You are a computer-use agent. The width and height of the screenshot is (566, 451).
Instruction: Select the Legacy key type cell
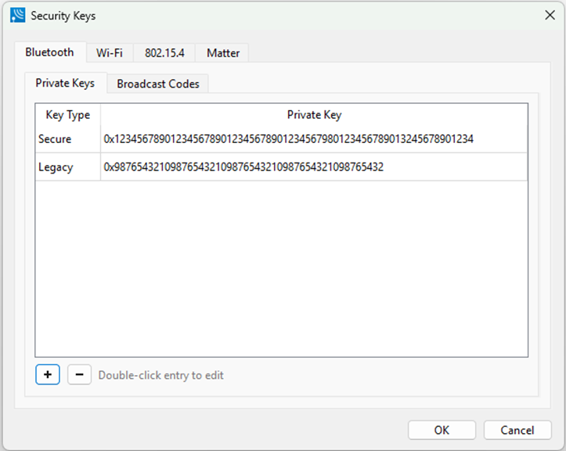(x=68, y=167)
